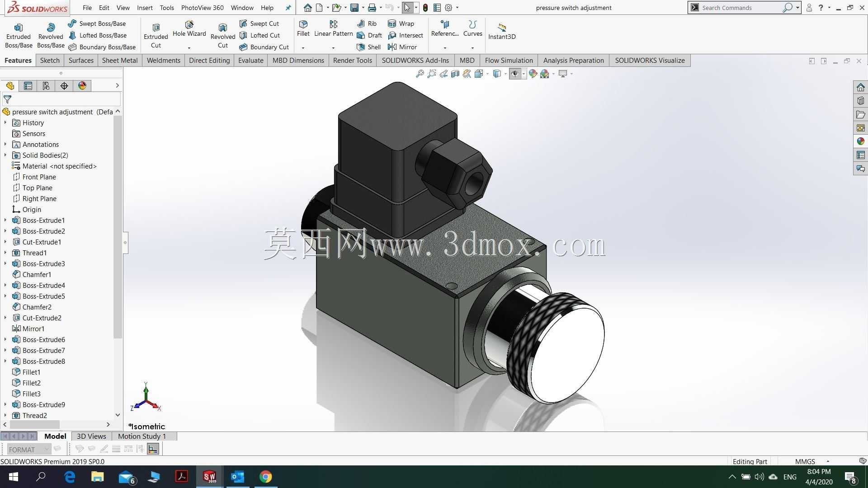
Task: Open the Tools menu
Action: tap(167, 8)
